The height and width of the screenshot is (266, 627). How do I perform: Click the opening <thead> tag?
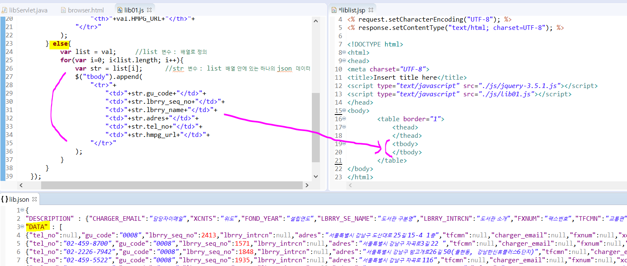click(405, 127)
